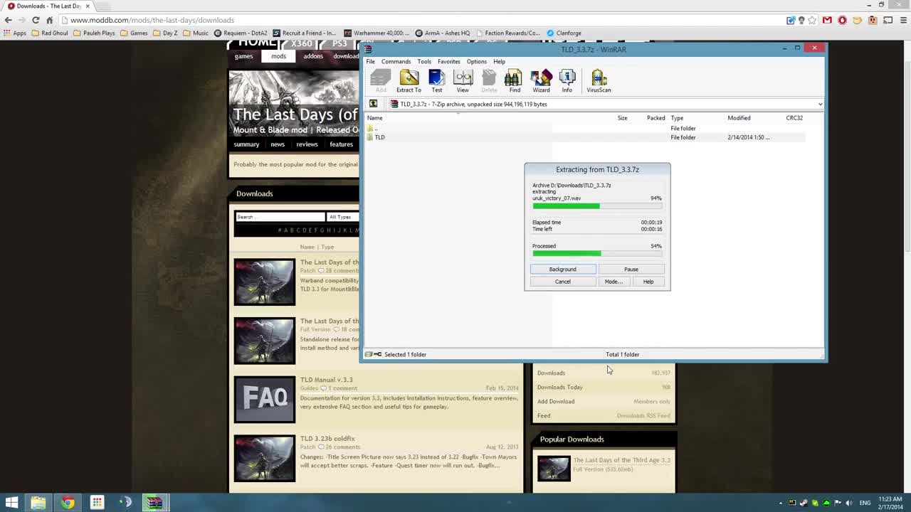The image size is (911, 512).
Task: Open the Windows Start button
Action: (11, 503)
